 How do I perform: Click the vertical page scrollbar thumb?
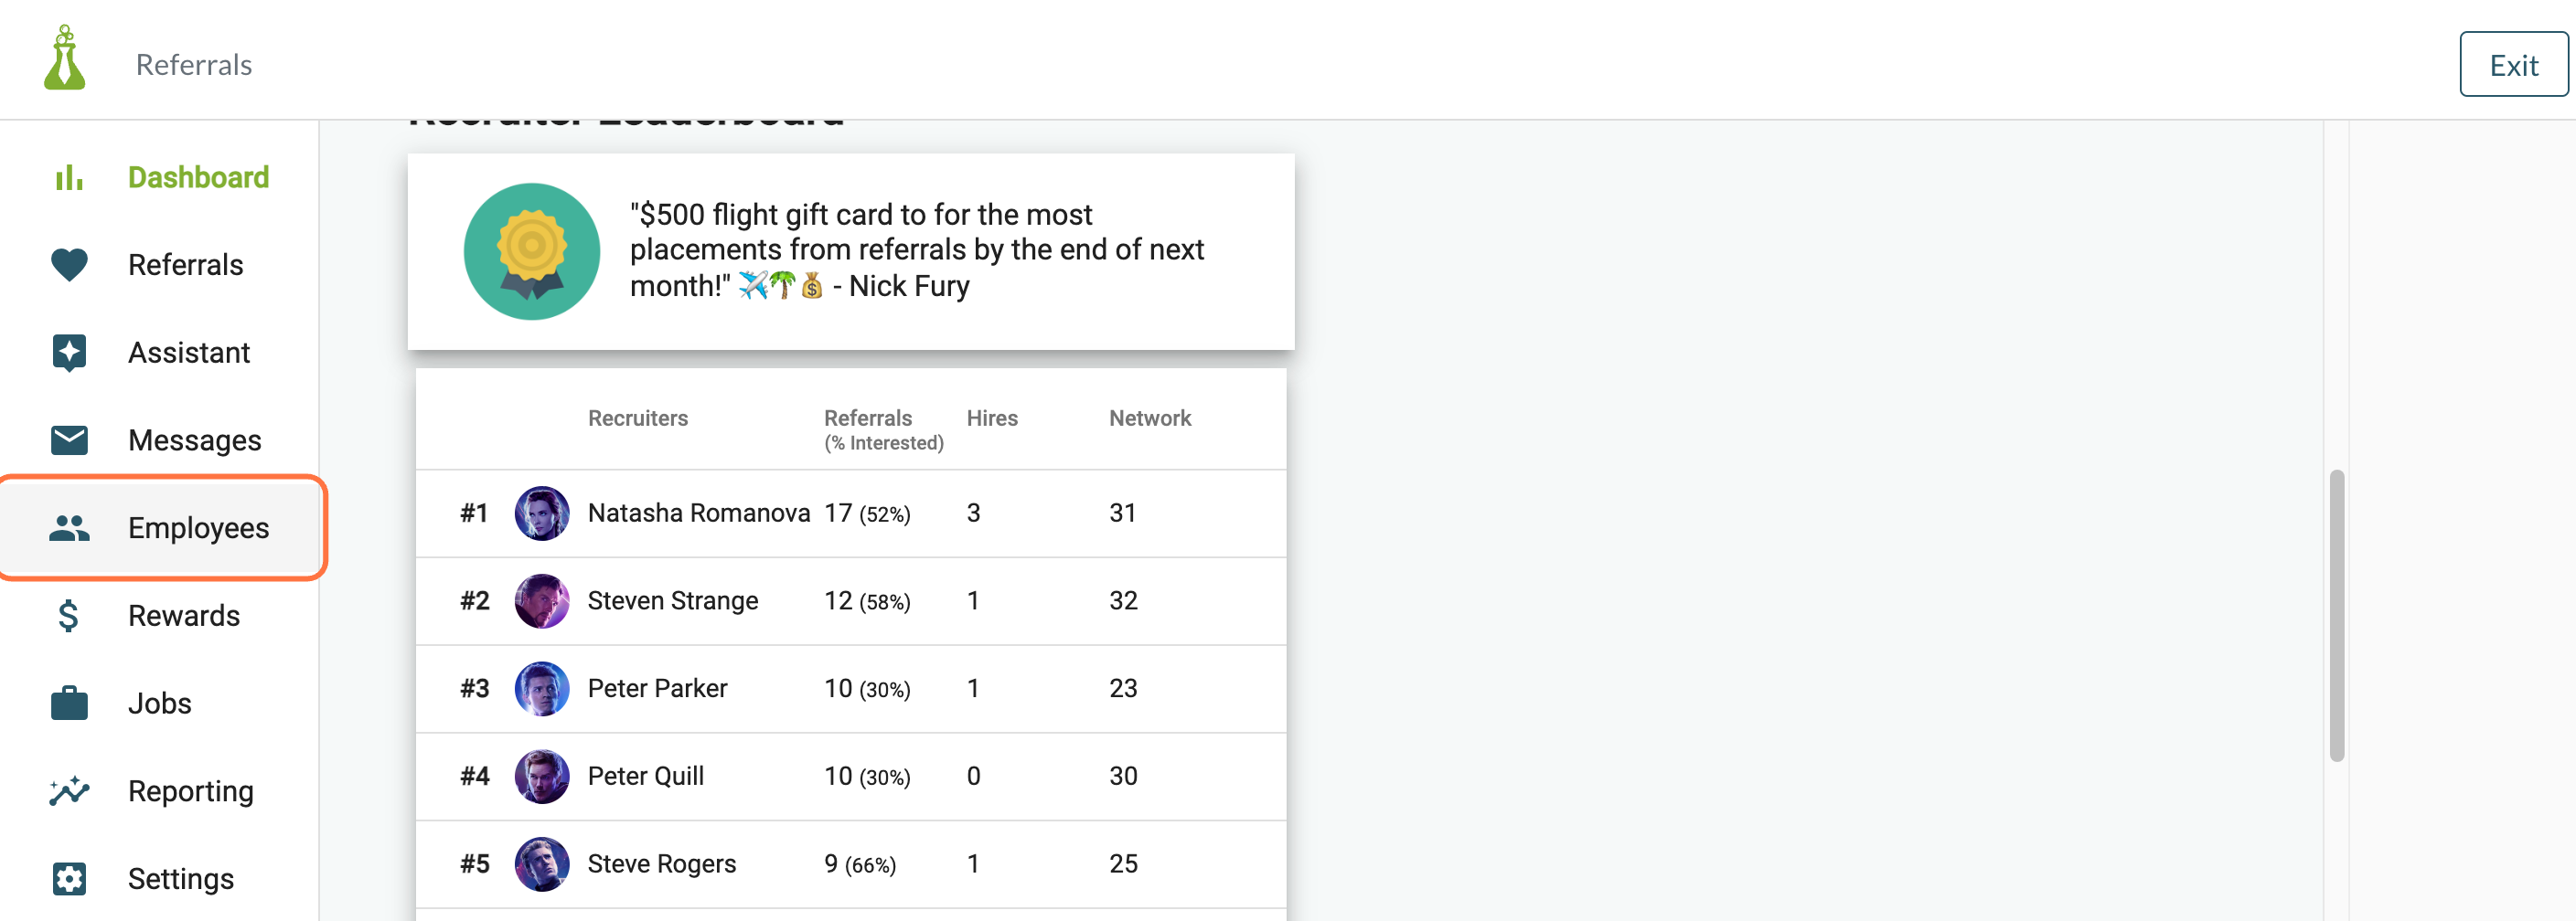click(2337, 615)
